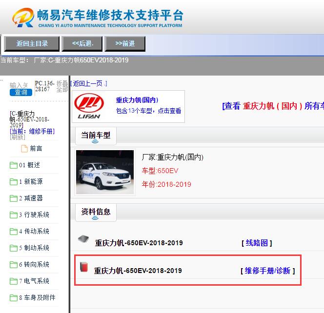
Task: Open the 线路图 link
Action: (257, 243)
